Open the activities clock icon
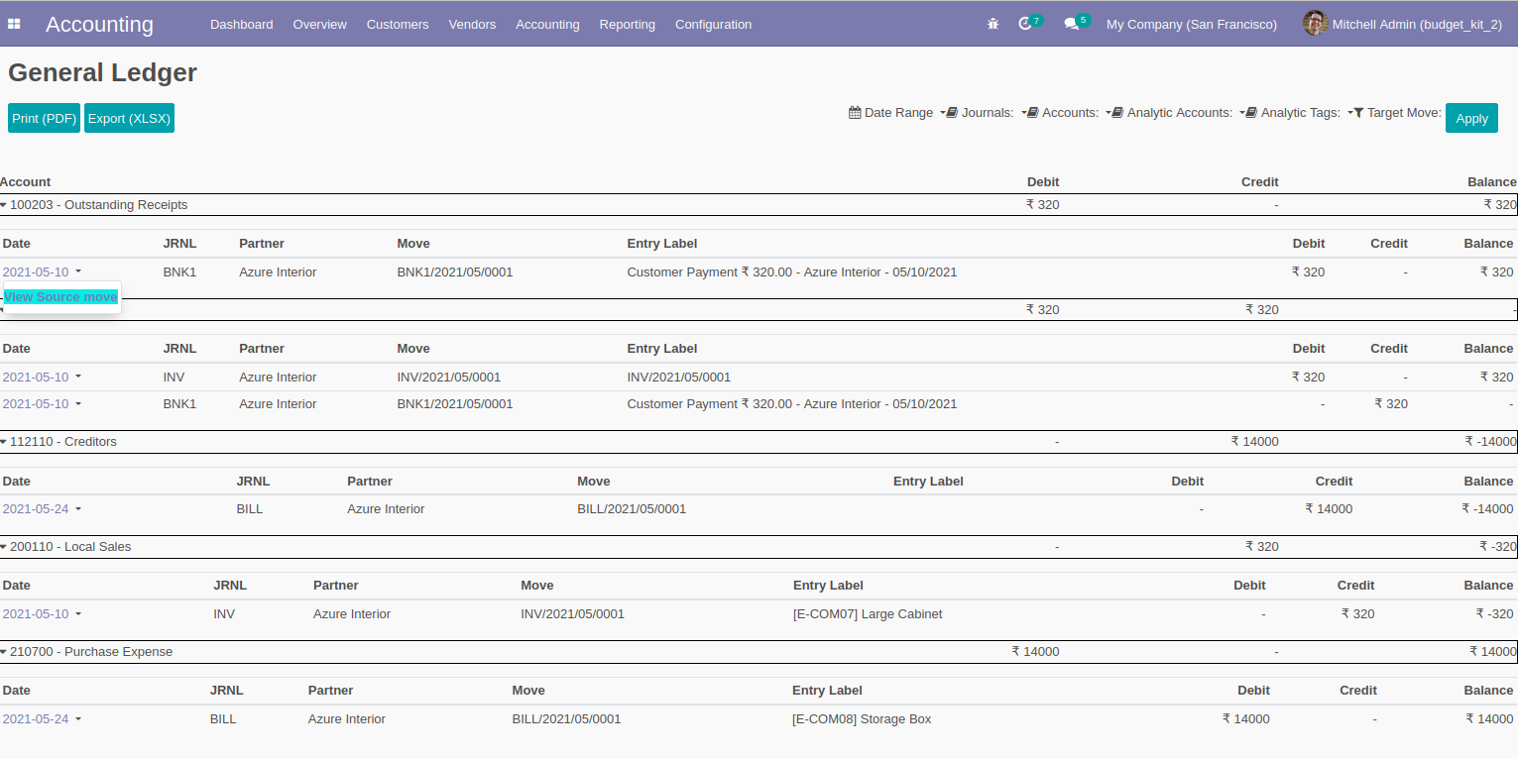Viewport: 1518px width, 759px height. click(x=1025, y=24)
